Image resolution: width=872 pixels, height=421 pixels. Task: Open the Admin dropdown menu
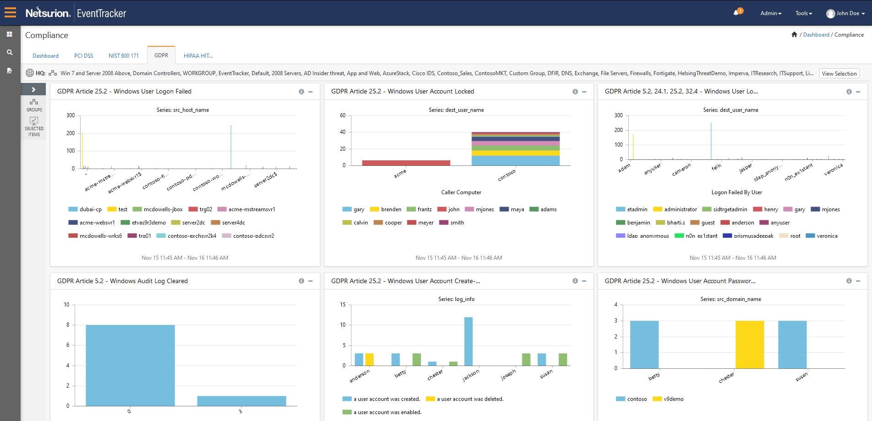[771, 13]
